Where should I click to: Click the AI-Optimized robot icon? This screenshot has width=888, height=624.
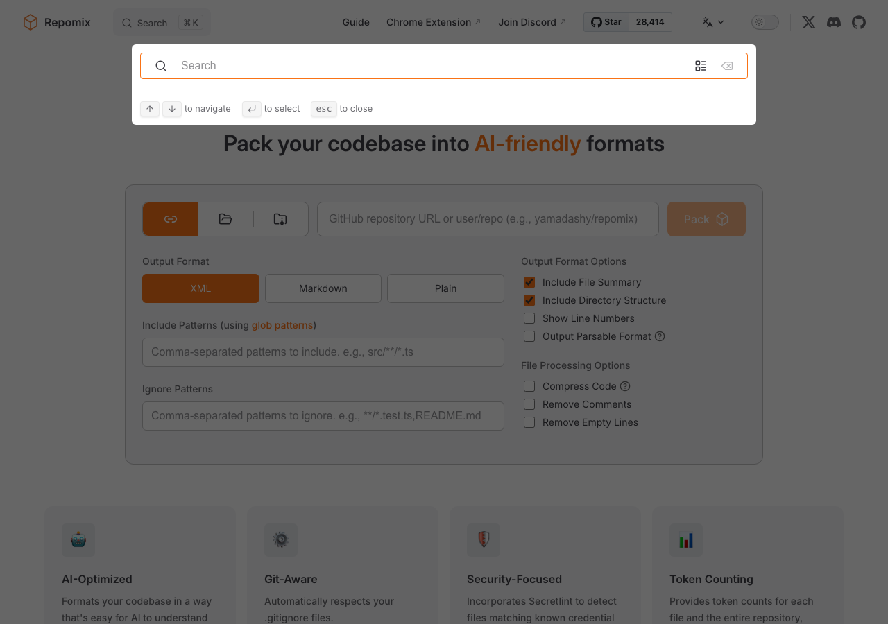click(78, 540)
